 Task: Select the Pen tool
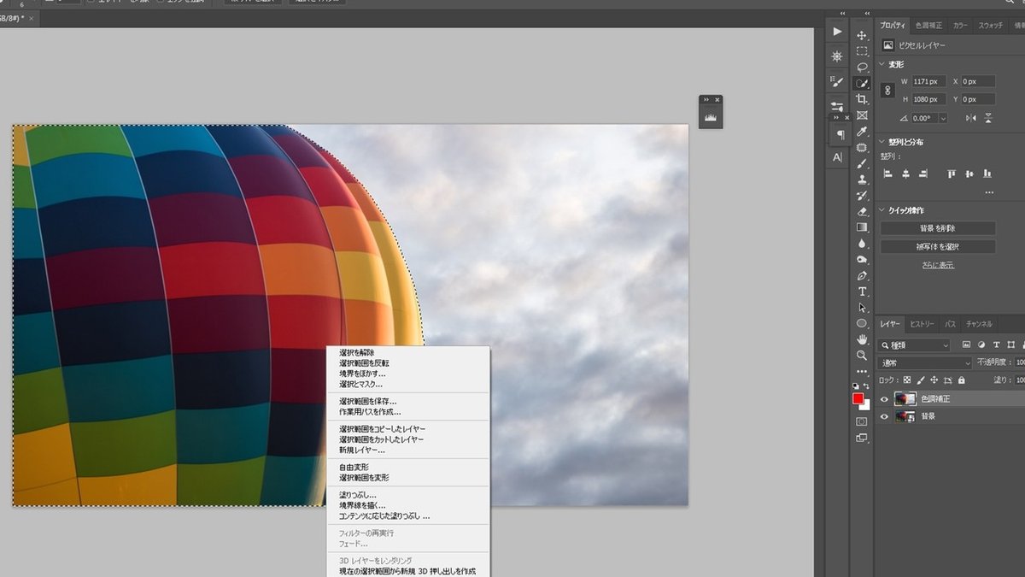pos(862,275)
